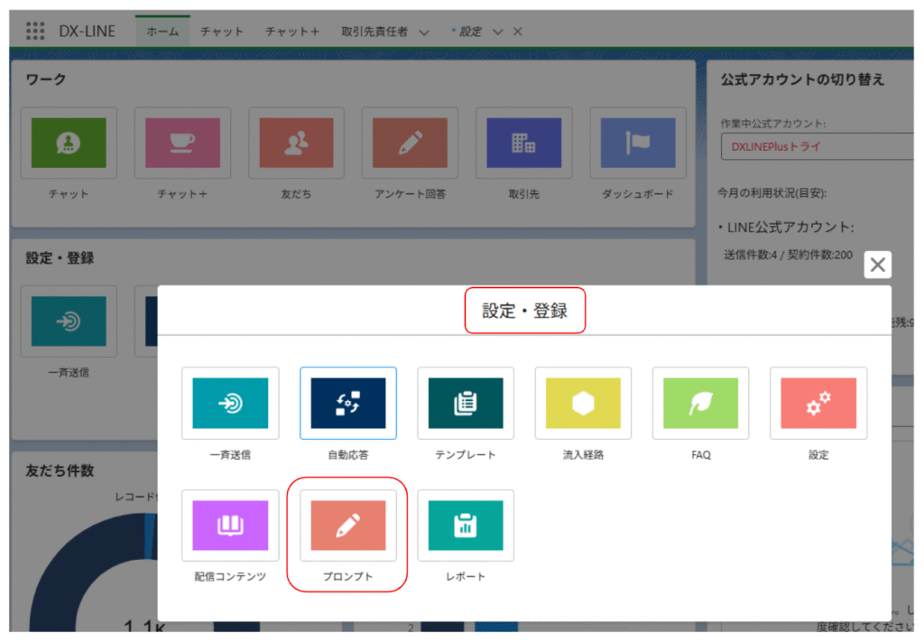Open the green チャット work tile

69,143
